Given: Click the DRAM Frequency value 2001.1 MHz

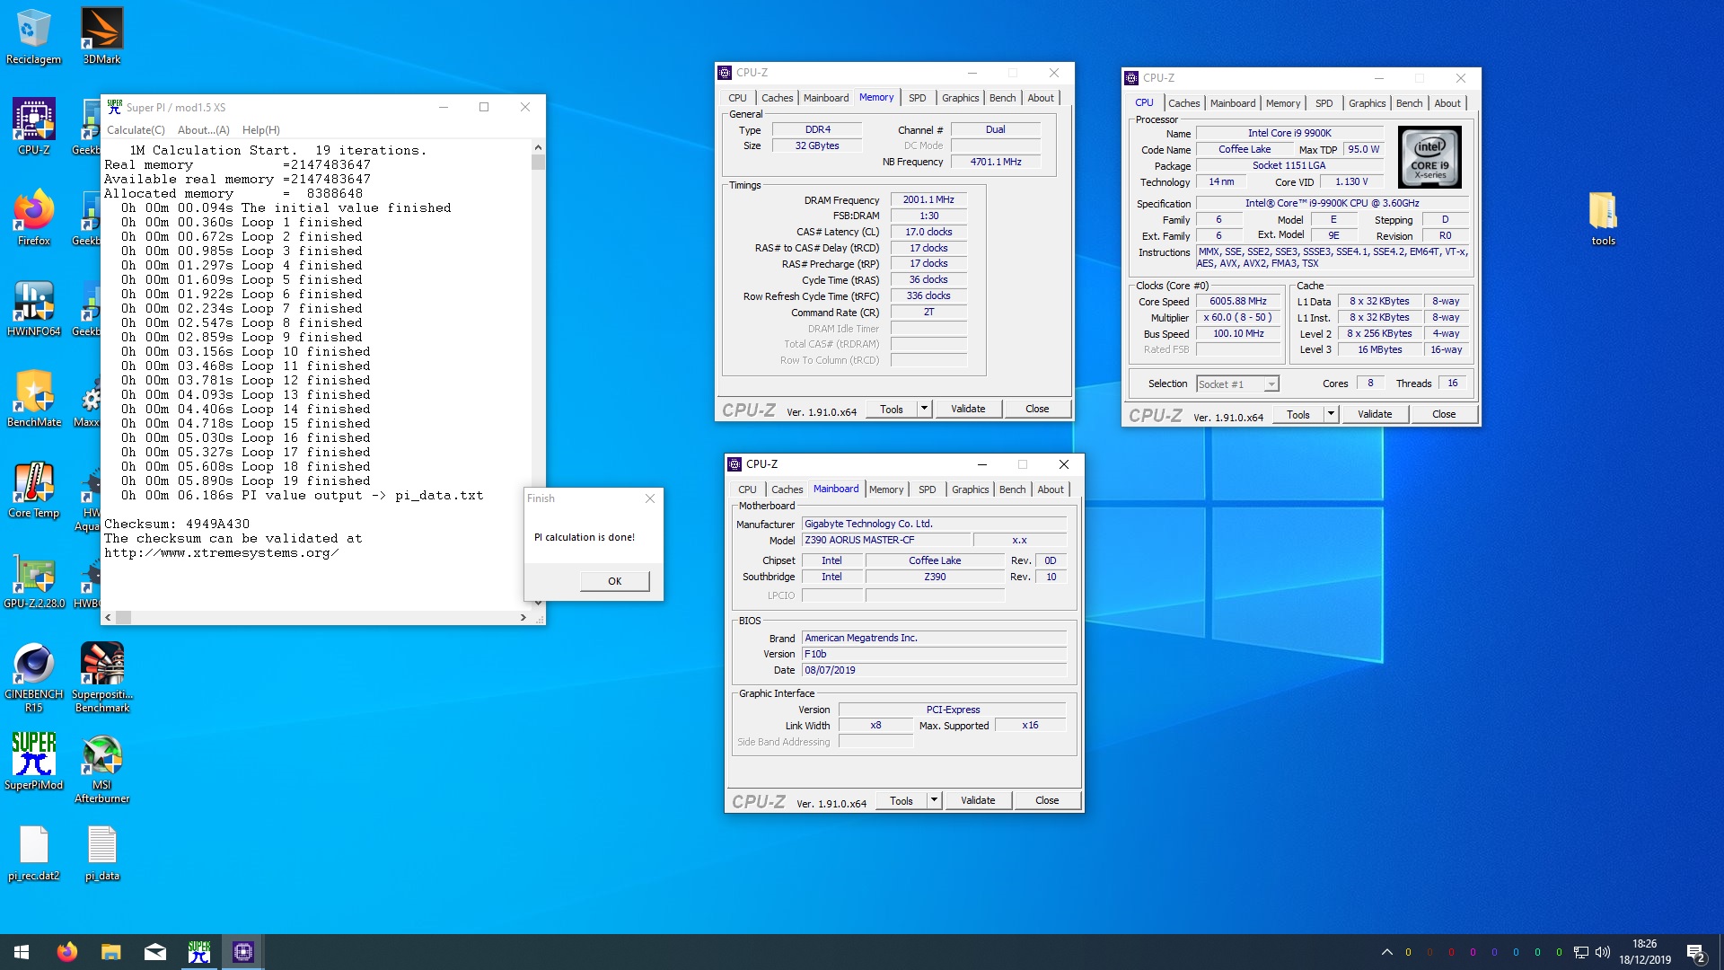Looking at the screenshot, I should (928, 199).
